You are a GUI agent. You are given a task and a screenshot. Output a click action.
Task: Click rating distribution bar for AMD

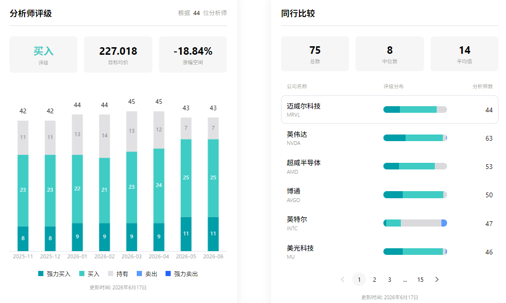click(415, 166)
